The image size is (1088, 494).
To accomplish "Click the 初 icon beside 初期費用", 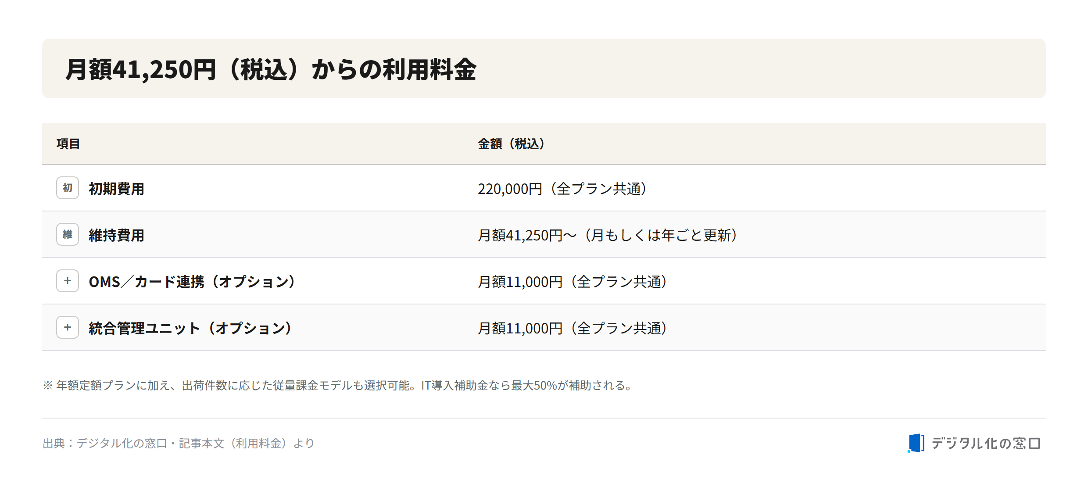I will [x=68, y=188].
